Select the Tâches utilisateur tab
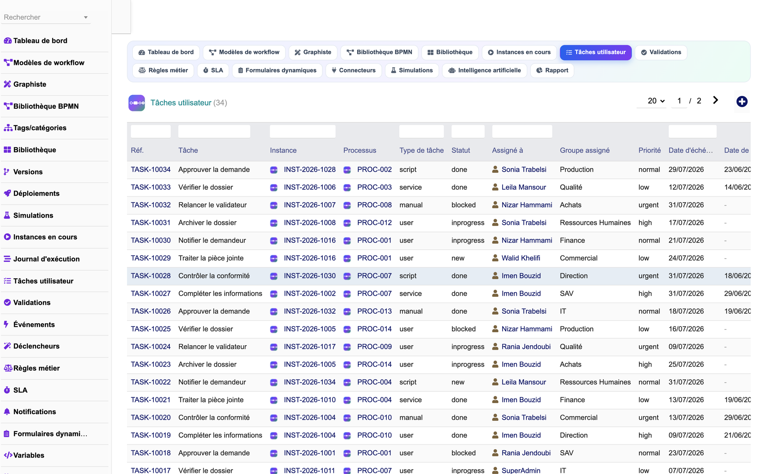Screen dimensions: 767x474 (x=596, y=52)
